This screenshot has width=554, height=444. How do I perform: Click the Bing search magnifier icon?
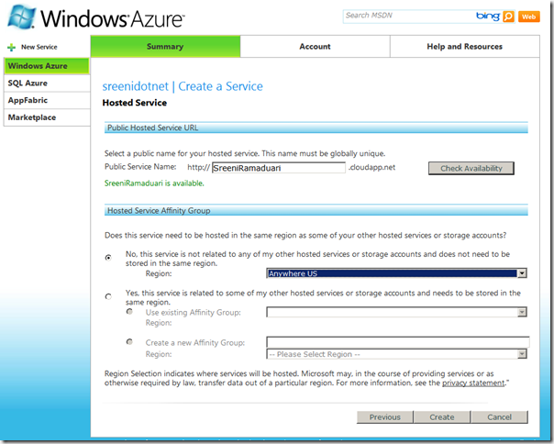[508, 17]
